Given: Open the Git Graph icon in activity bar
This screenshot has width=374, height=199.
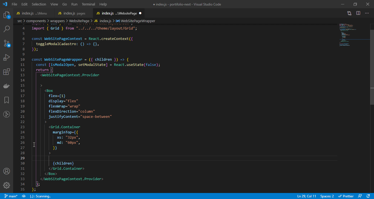Looking at the screenshot, I should 7,114.
